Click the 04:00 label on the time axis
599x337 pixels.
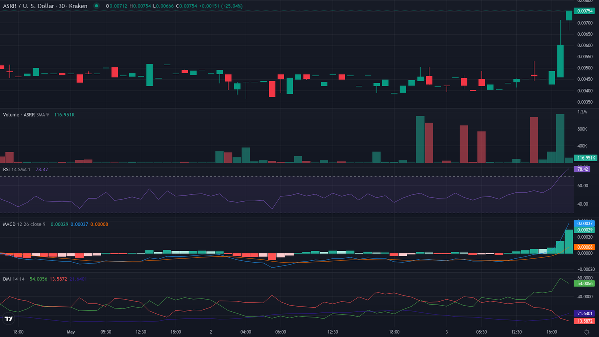(246, 332)
